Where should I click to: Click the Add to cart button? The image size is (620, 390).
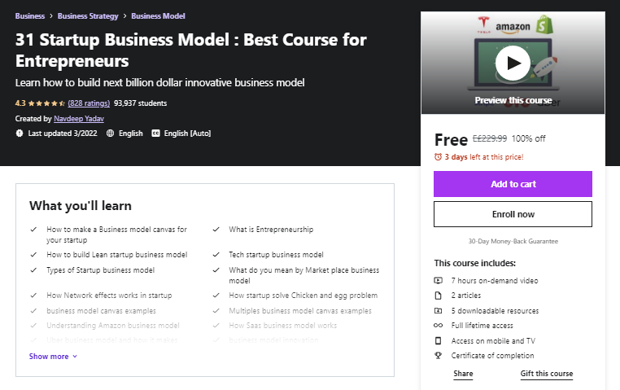(513, 184)
